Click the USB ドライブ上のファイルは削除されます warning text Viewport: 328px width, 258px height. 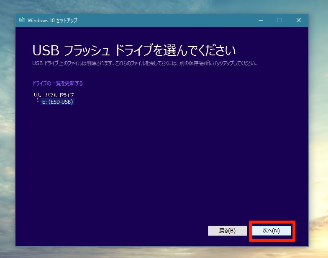coord(145,63)
